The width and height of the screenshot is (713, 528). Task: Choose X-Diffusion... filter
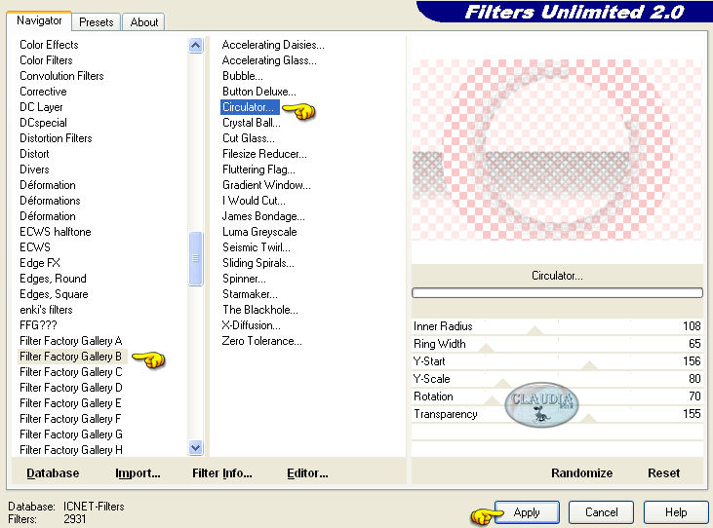(x=251, y=325)
